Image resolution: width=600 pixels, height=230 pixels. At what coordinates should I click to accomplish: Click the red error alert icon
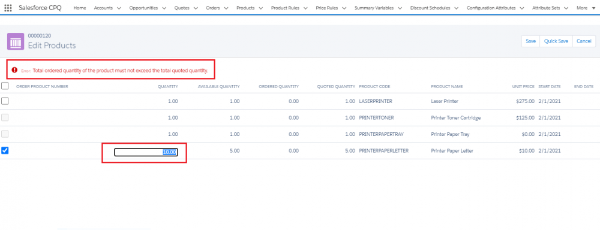tap(14, 70)
